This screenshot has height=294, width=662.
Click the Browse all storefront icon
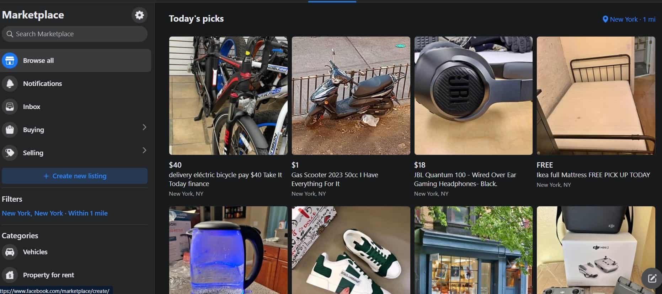click(x=10, y=60)
